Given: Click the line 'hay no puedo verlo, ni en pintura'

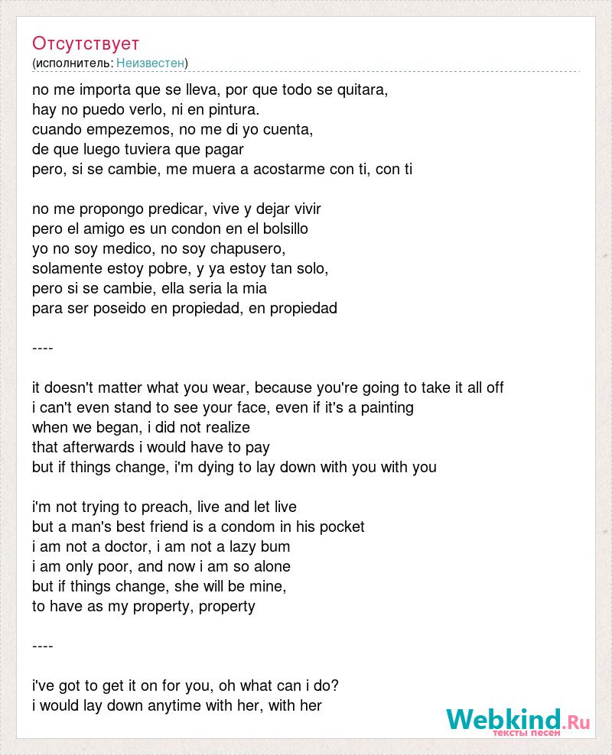Looking at the screenshot, I should [146, 110].
